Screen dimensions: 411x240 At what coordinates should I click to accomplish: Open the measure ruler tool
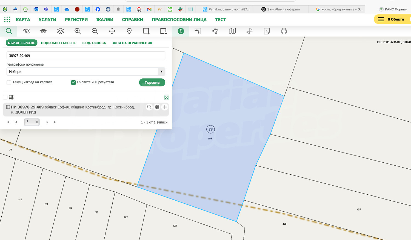(198, 31)
